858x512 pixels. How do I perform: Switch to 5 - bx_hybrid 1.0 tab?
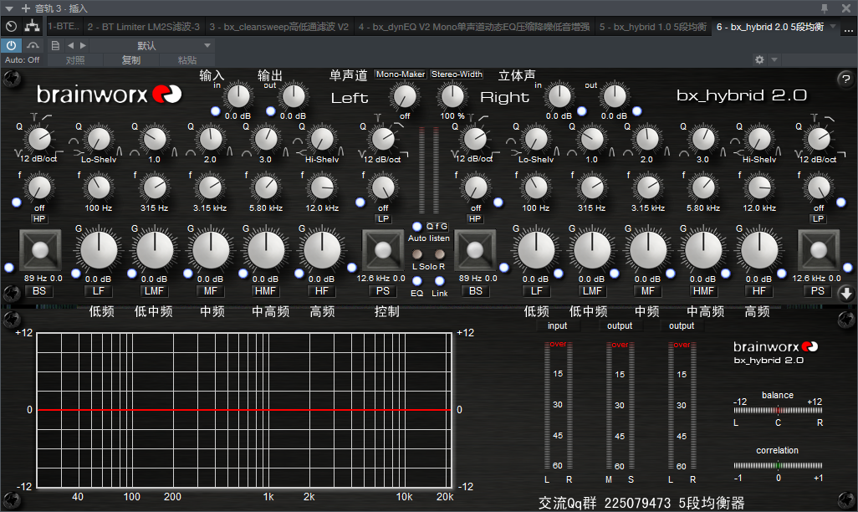(653, 26)
